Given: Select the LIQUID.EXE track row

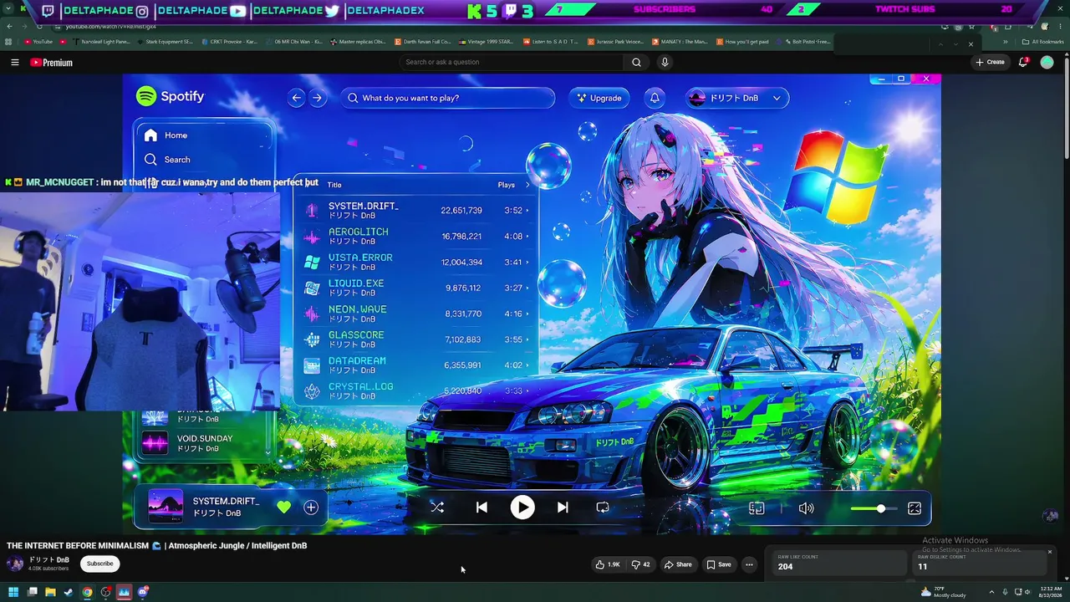Looking at the screenshot, I should pyautogui.click(x=415, y=288).
